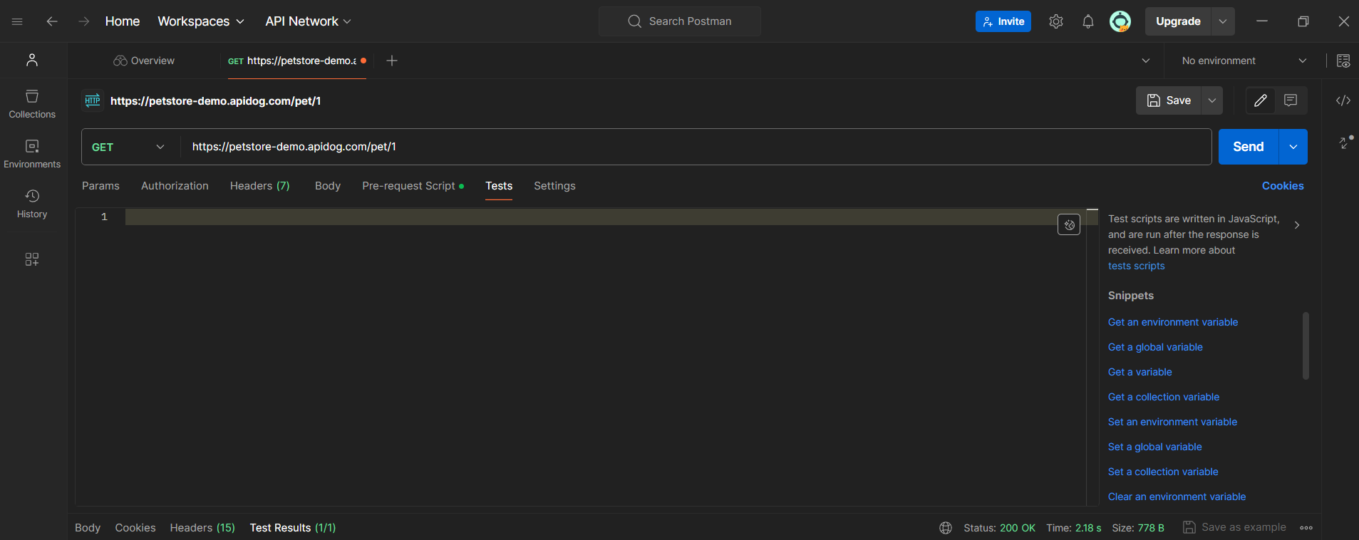The image size is (1359, 540).
Task: Open the Params tab
Action: [100, 186]
